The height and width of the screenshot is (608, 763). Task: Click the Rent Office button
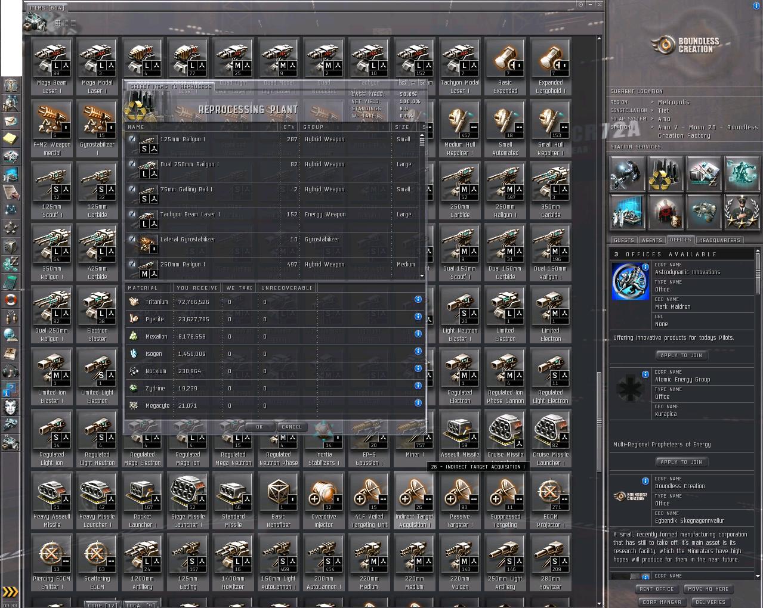[656, 589]
